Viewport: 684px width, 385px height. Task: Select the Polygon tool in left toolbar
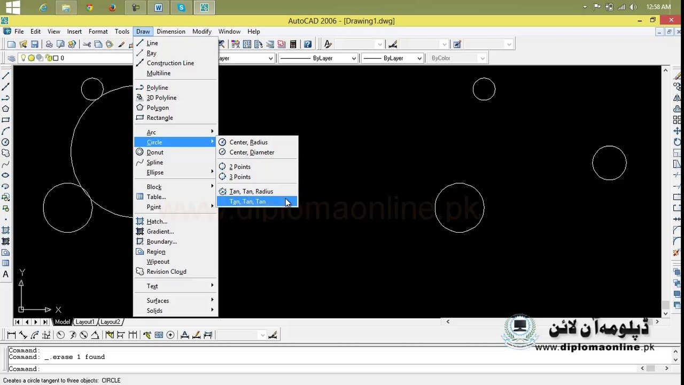6,109
